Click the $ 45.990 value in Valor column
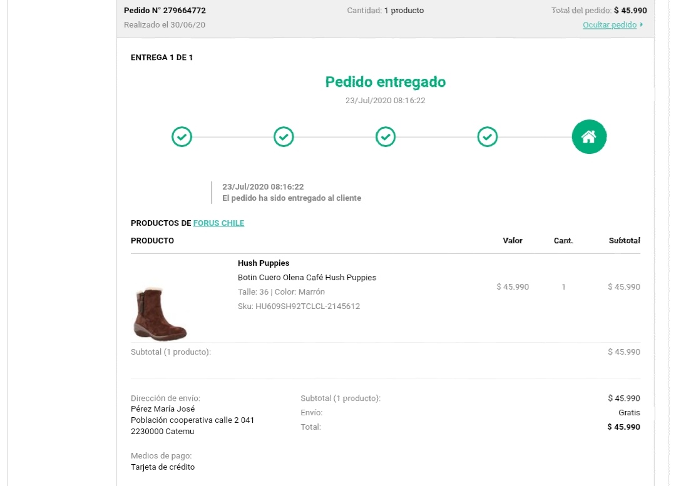 click(x=513, y=287)
